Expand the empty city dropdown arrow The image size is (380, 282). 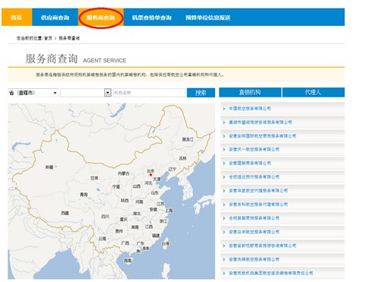[108, 93]
